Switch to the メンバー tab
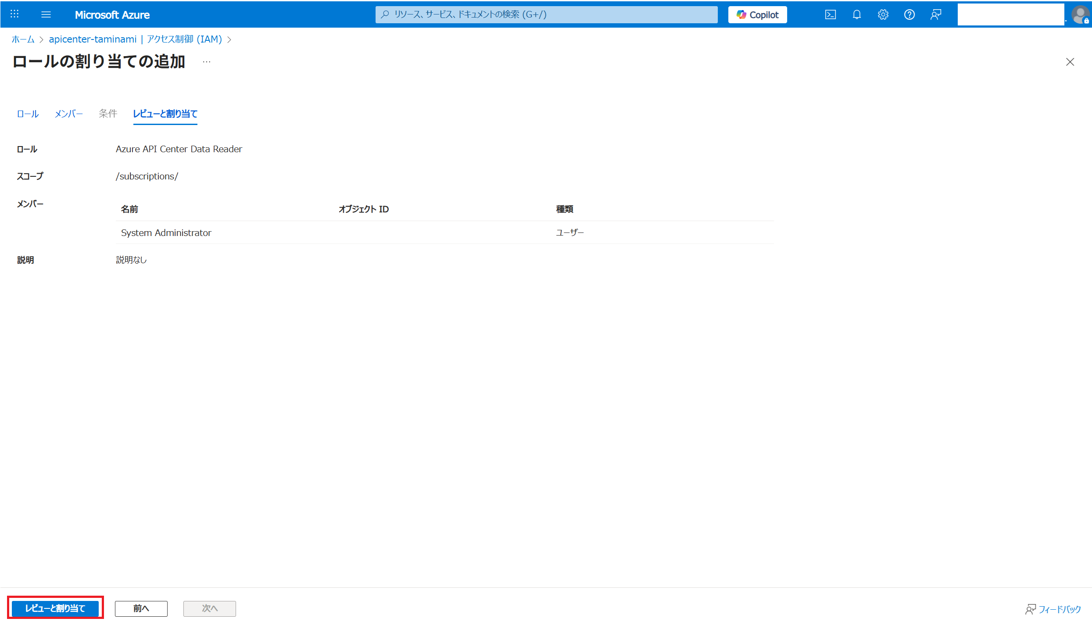Viewport: 1092px width, 622px height. tap(68, 114)
